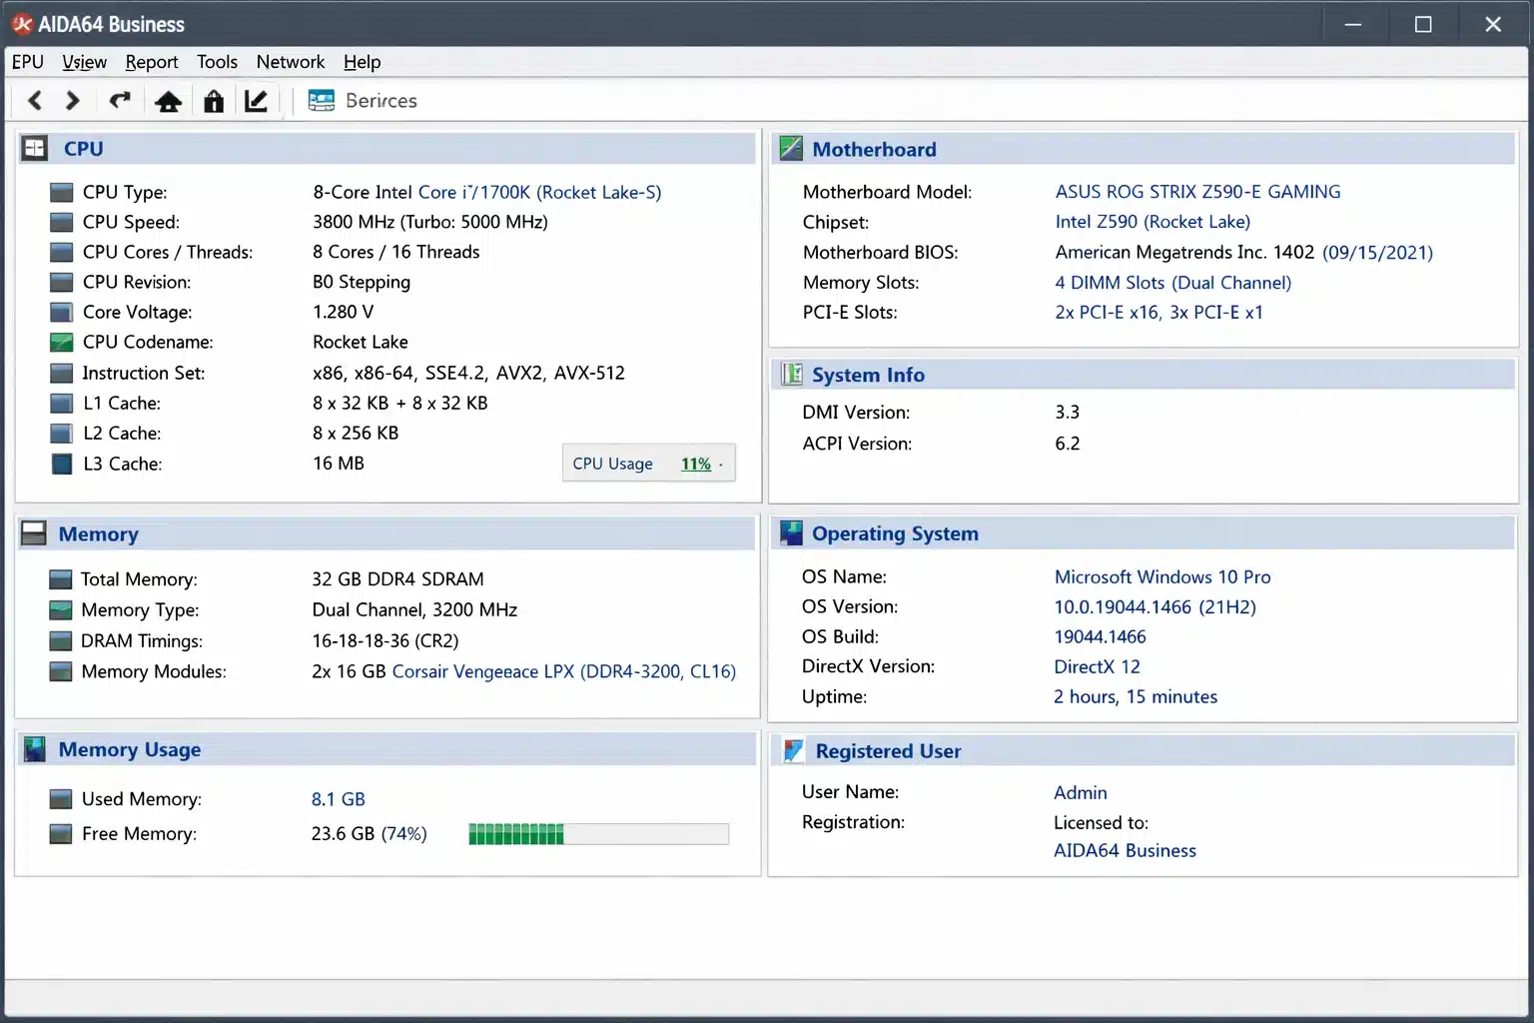
Task: Open the Network menu
Action: [290, 62]
